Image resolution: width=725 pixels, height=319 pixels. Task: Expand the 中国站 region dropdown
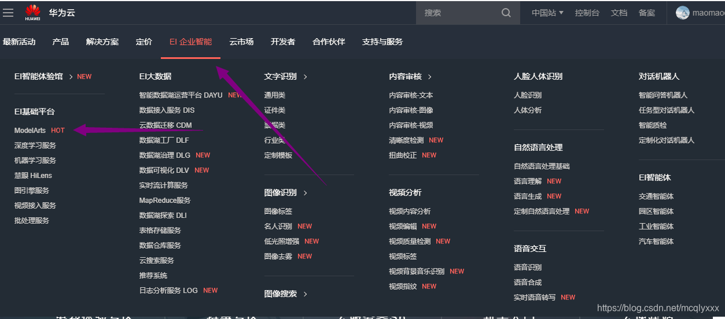pyautogui.click(x=547, y=13)
